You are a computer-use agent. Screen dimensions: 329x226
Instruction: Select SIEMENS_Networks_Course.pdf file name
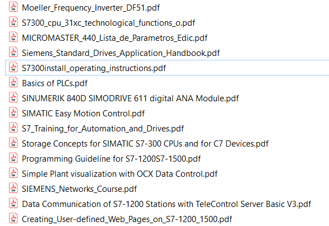(80, 189)
